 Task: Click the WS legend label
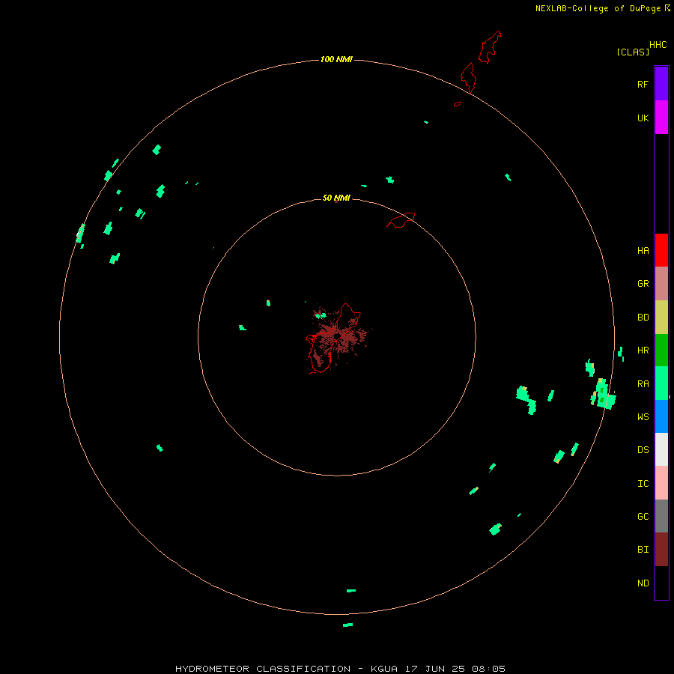tap(643, 416)
